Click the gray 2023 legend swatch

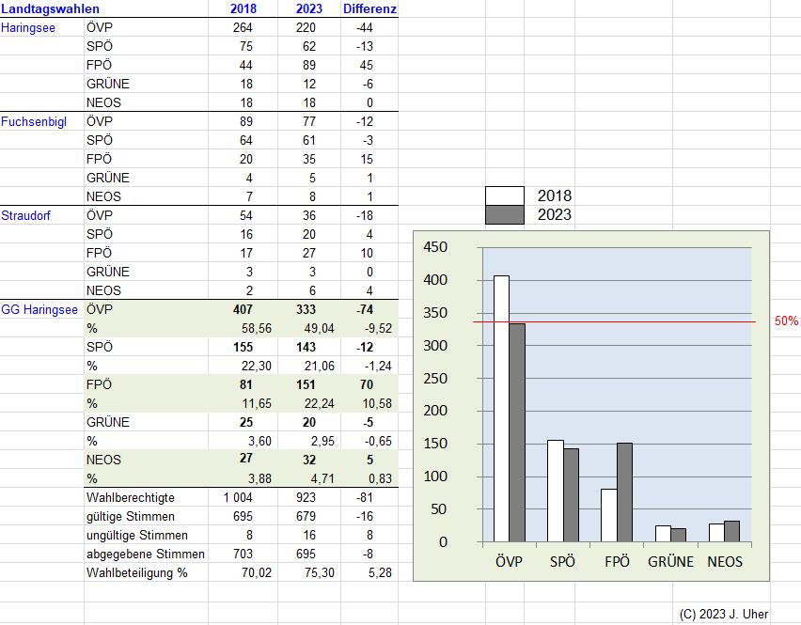(505, 214)
